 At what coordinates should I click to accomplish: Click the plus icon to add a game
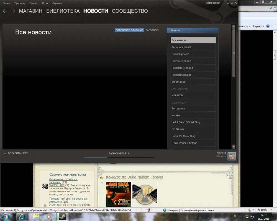coord(5,153)
